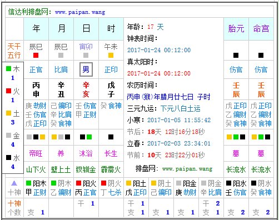Click 甲 正财 hidden stem in 日 column
The width and height of the screenshot is (279, 220).
tap(86, 114)
